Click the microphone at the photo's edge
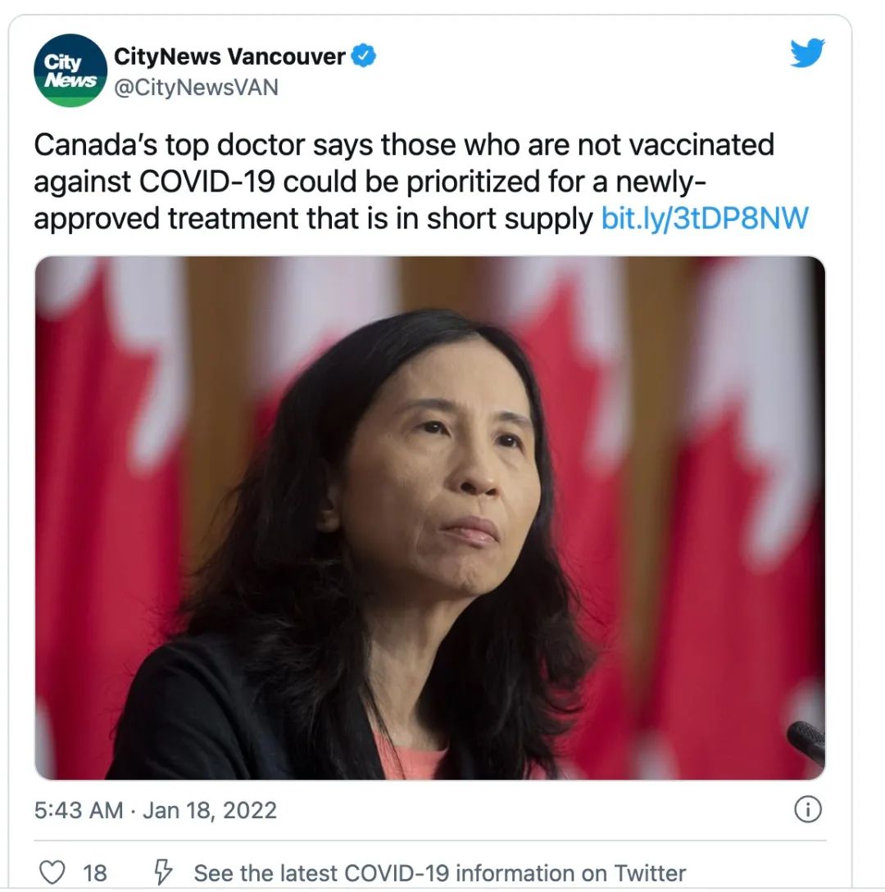Viewport: 885px width, 892px height. pyautogui.click(x=806, y=740)
